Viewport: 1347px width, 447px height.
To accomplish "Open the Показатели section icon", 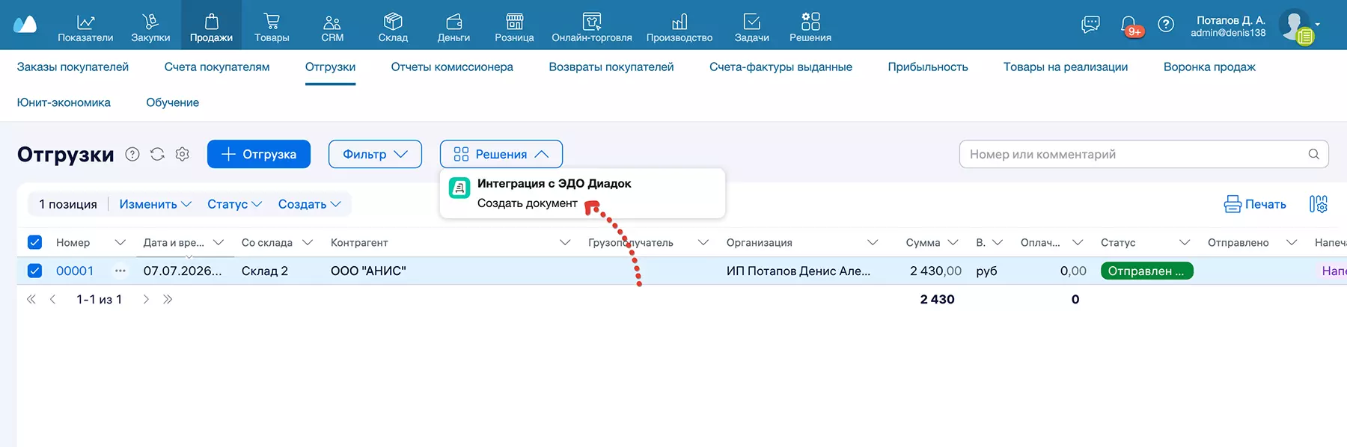I will point(85,22).
